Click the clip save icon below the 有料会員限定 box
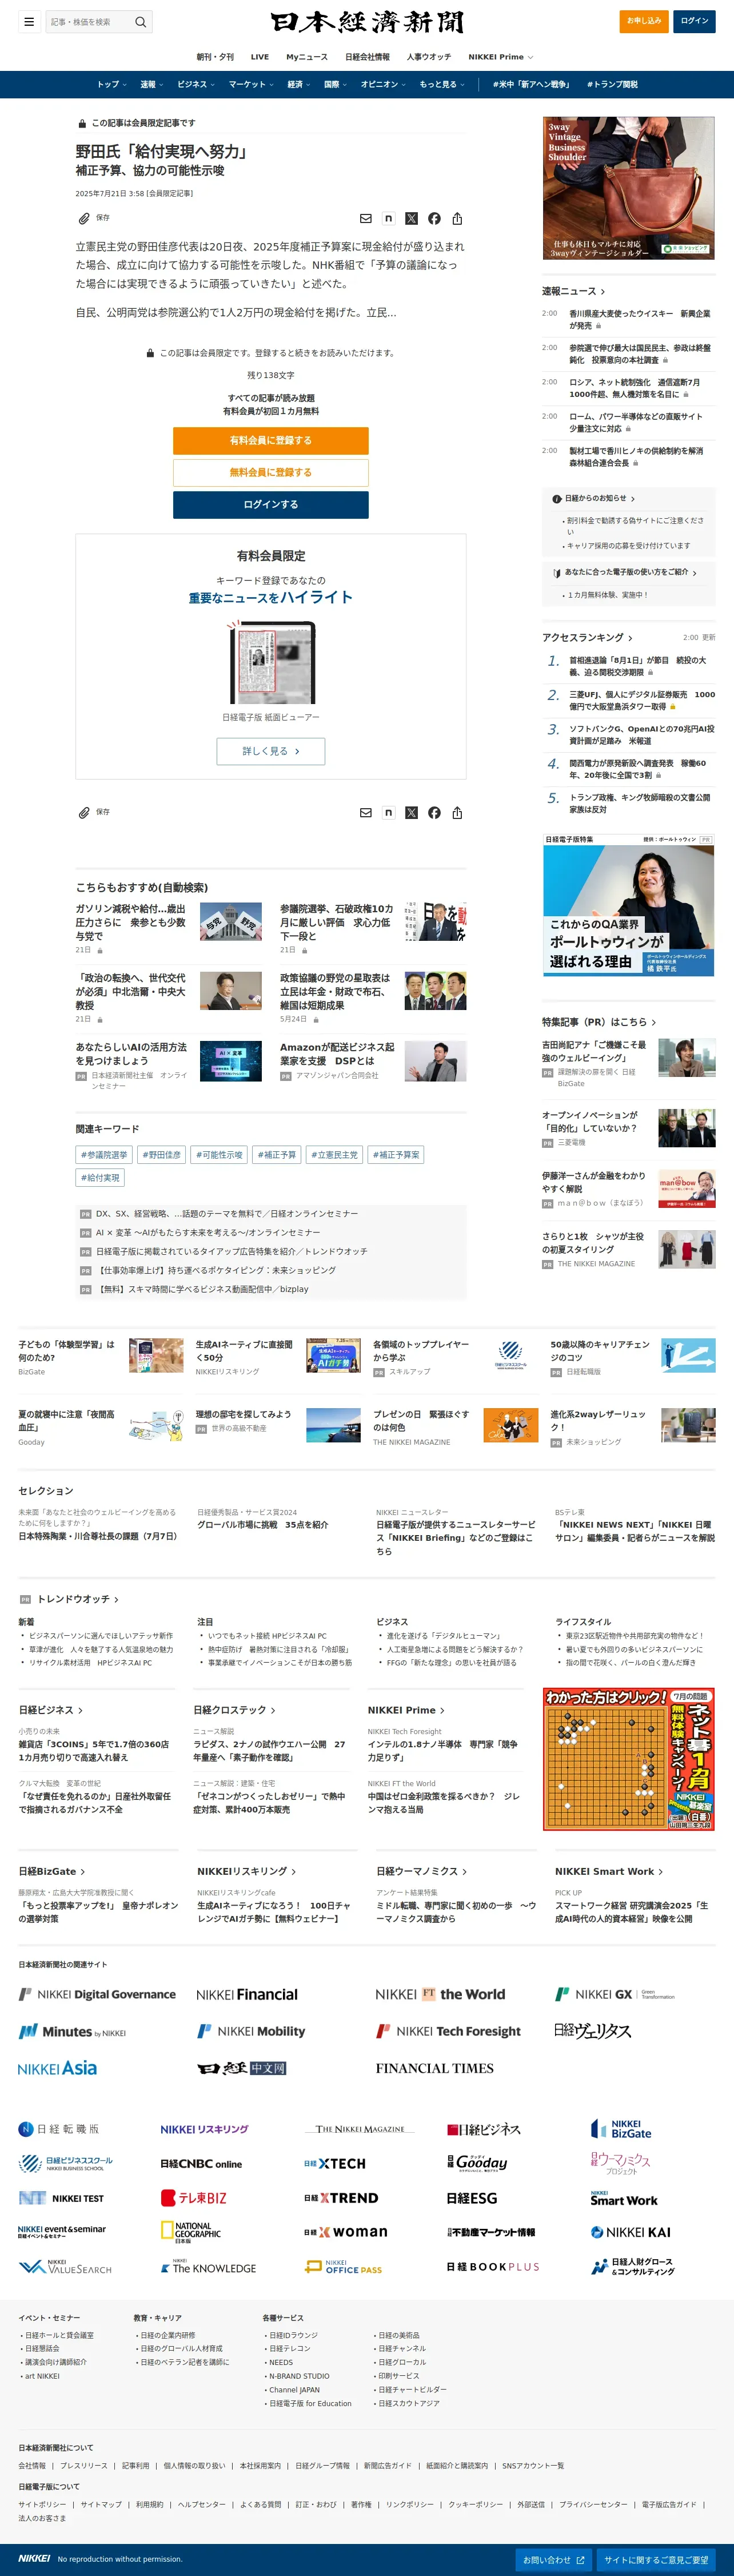Screen dimensions: 734x2576 tap(94, 812)
